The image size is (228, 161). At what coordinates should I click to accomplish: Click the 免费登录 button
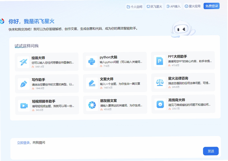(x=211, y=6)
